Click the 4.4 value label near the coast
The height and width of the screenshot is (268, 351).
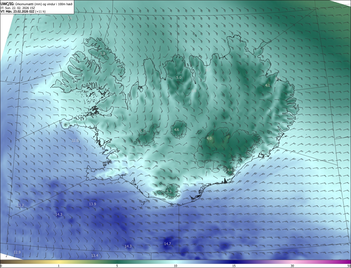coord(230,170)
